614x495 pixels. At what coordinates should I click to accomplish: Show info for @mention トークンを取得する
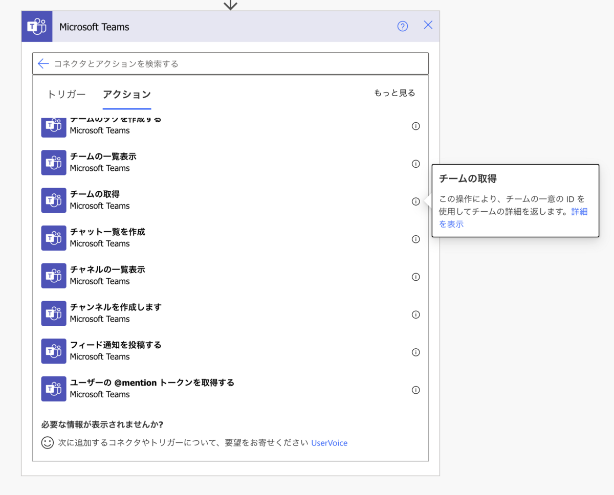point(416,390)
